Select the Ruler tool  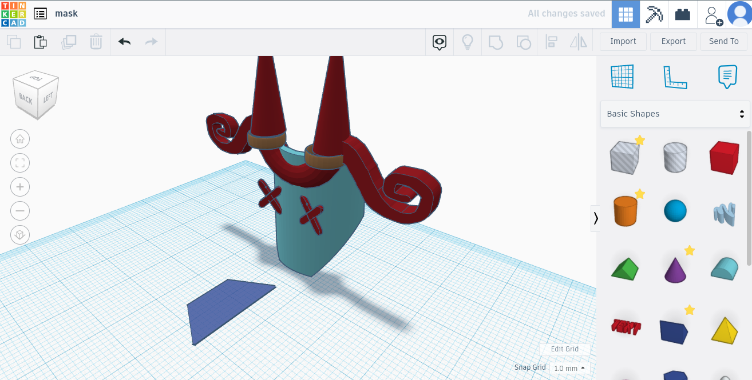[675, 77]
